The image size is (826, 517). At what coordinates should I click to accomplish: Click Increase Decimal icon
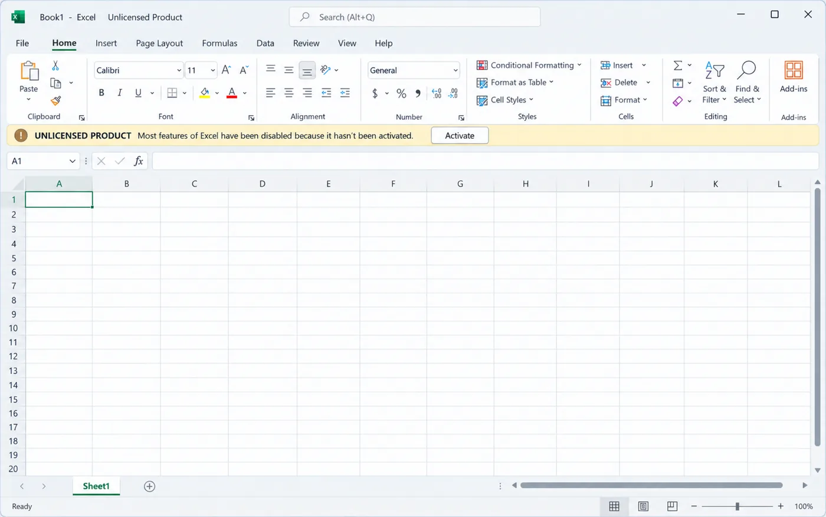[x=437, y=93]
